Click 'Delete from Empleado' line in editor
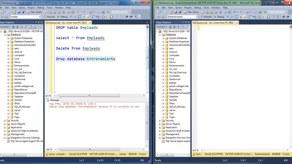Viewport: 292px width, 164px height. tap(78, 49)
